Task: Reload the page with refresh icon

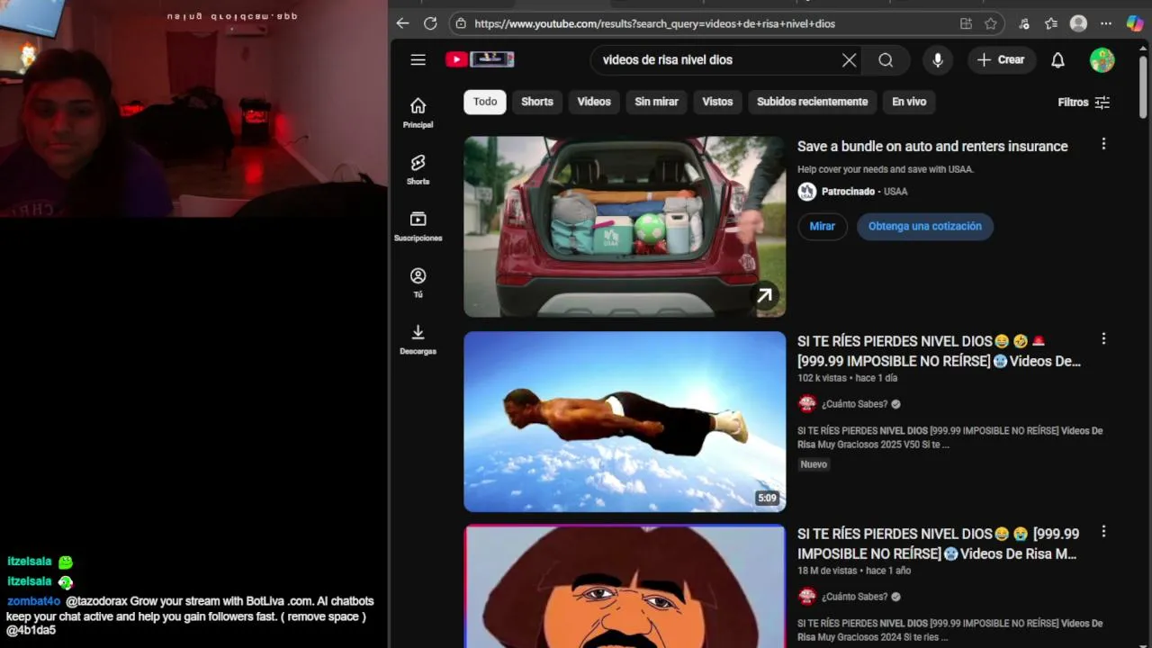Action: (430, 23)
